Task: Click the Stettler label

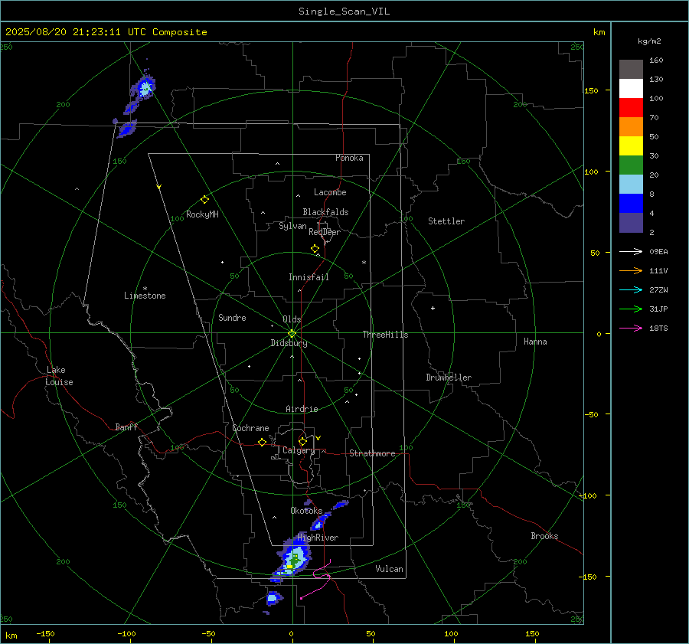Action: (x=446, y=221)
